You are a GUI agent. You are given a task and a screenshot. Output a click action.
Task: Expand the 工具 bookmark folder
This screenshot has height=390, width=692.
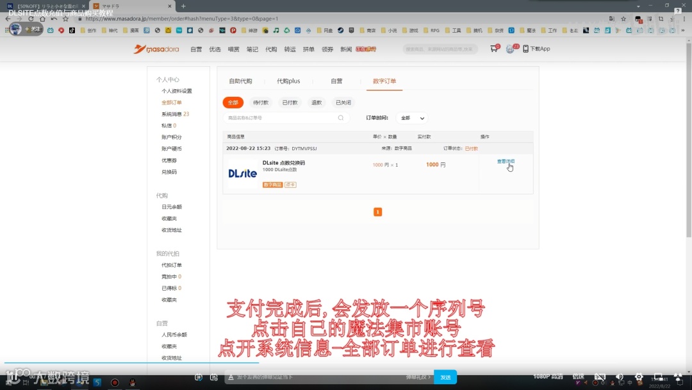(x=453, y=31)
